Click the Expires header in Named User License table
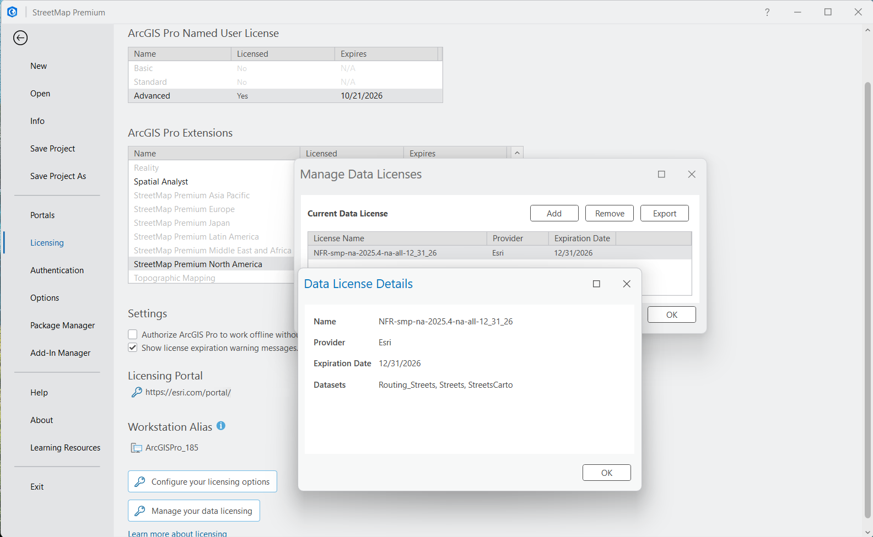 click(x=386, y=54)
